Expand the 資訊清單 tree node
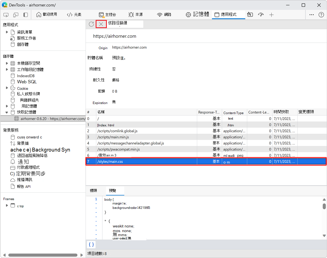327x258 pixels. coord(7,32)
